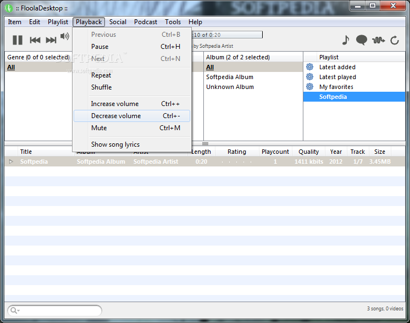Viewport: 410px width, 323px height.
Task: Toggle Mute in Playback menu
Action: point(132,128)
